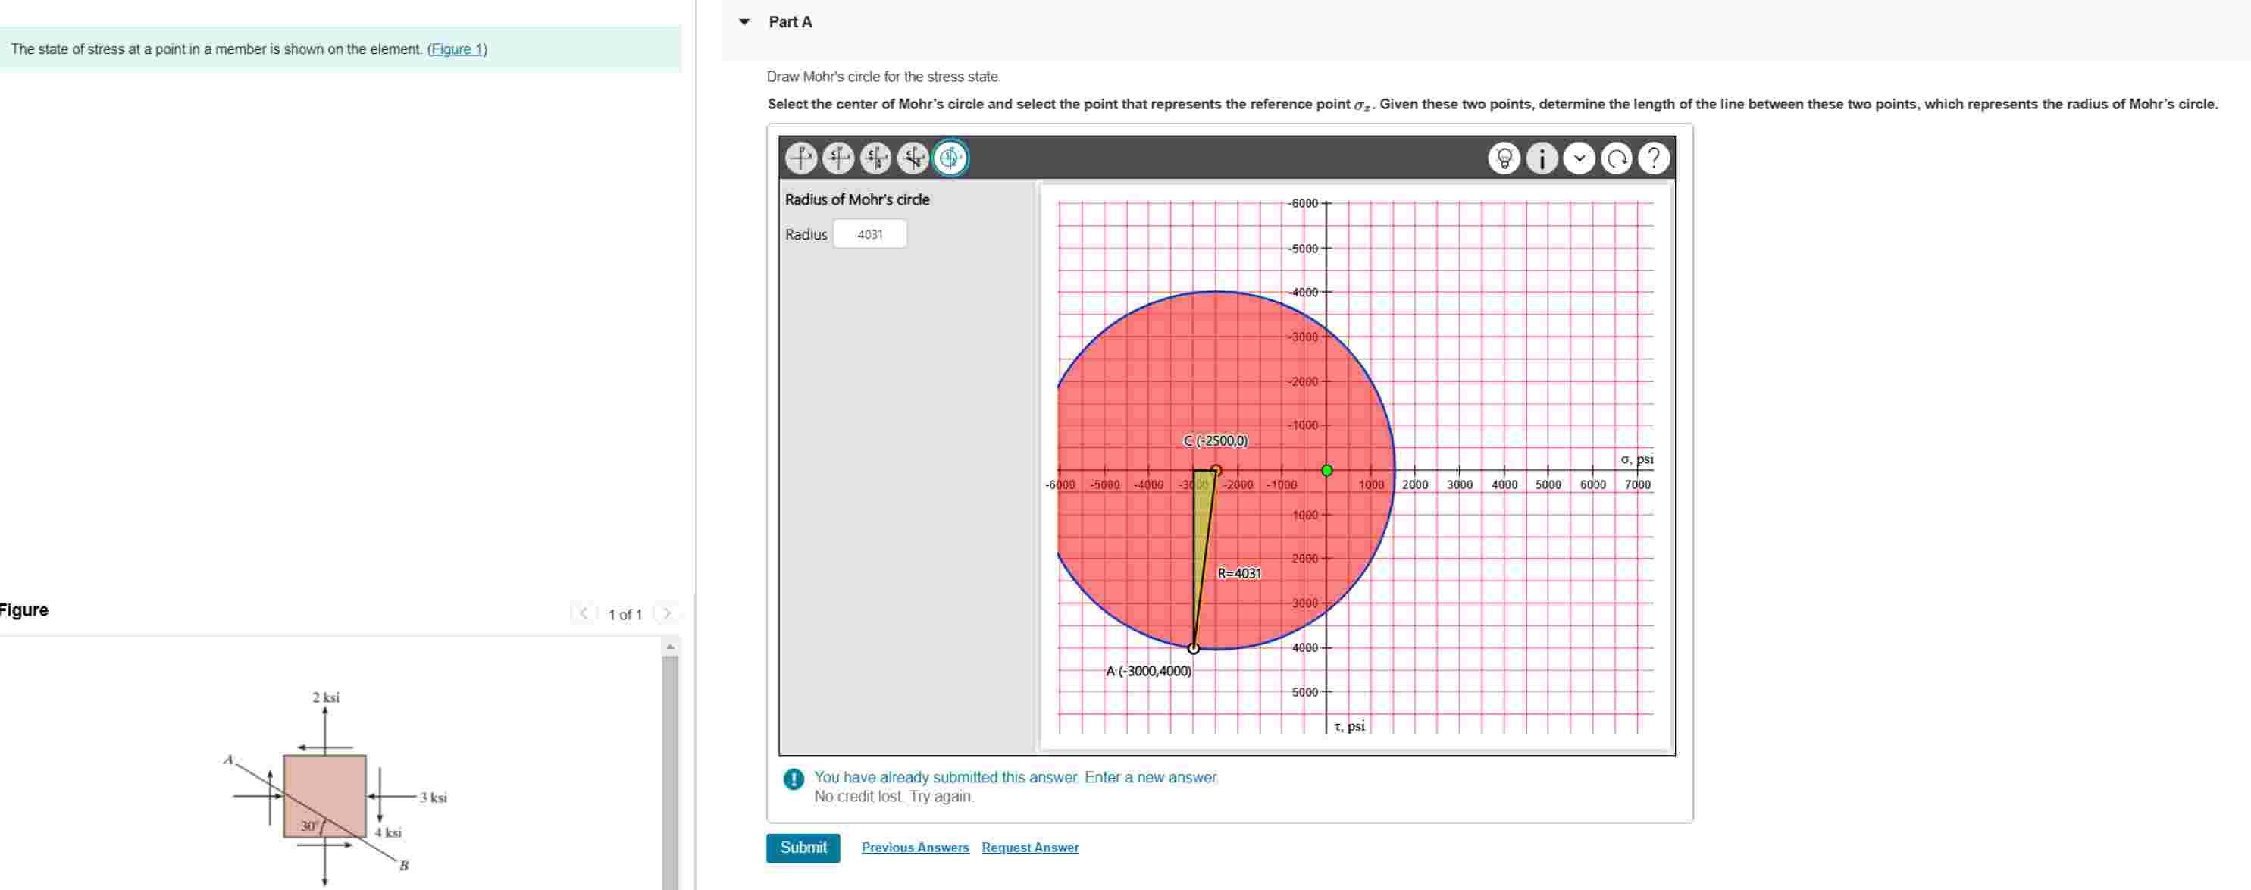Click the Previous Answers link
The width and height of the screenshot is (2251, 890).
(x=915, y=847)
